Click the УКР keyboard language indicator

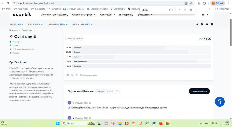click(x=207, y=123)
